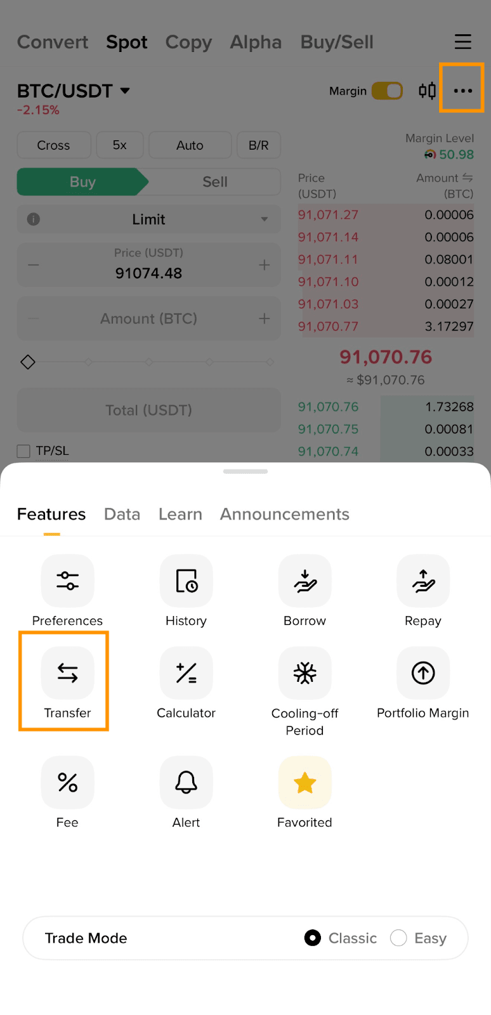The height and width of the screenshot is (1015, 491).
Task: Tap the three-dot more options icon
Action: tap(463, 91)
